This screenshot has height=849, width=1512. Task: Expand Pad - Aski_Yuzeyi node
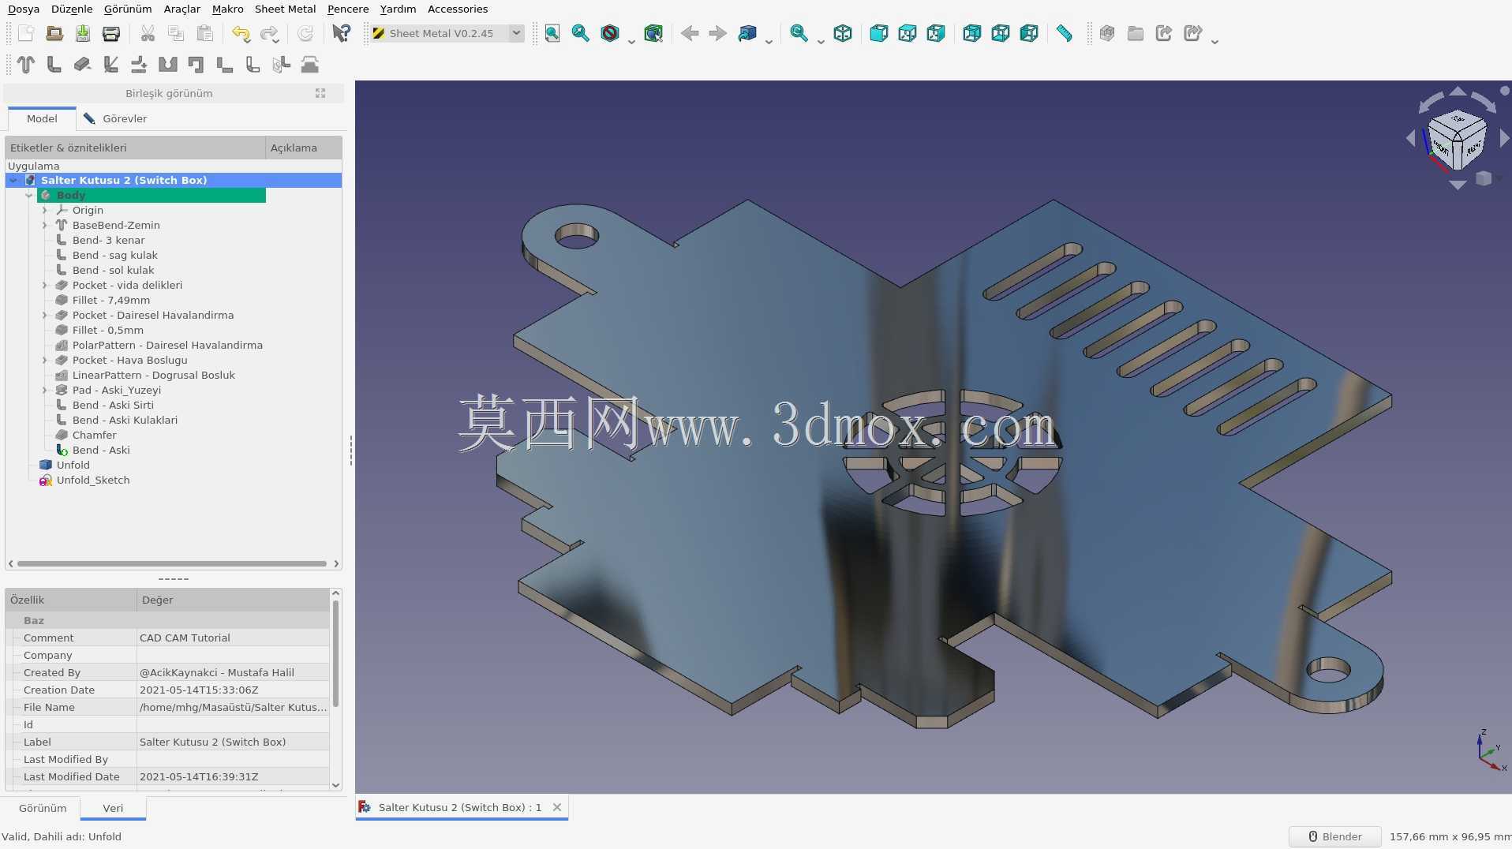(x=45, y=391)
